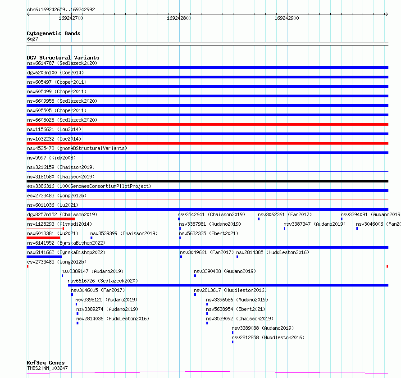Select variant nsv1156621 (Lou2014)
Image resolution: width=401 pixels, height=378 pixels.
[x=54, y=129]
